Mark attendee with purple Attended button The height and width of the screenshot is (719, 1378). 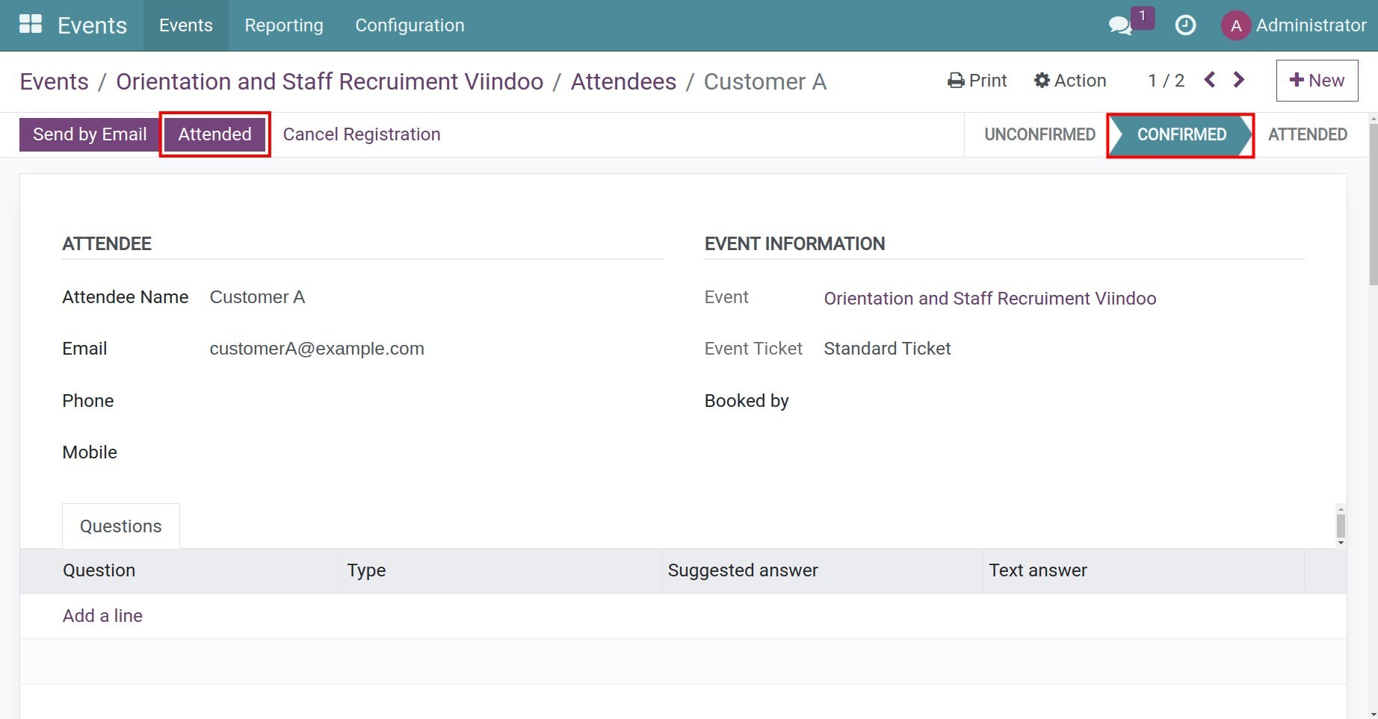click(214, 134)
